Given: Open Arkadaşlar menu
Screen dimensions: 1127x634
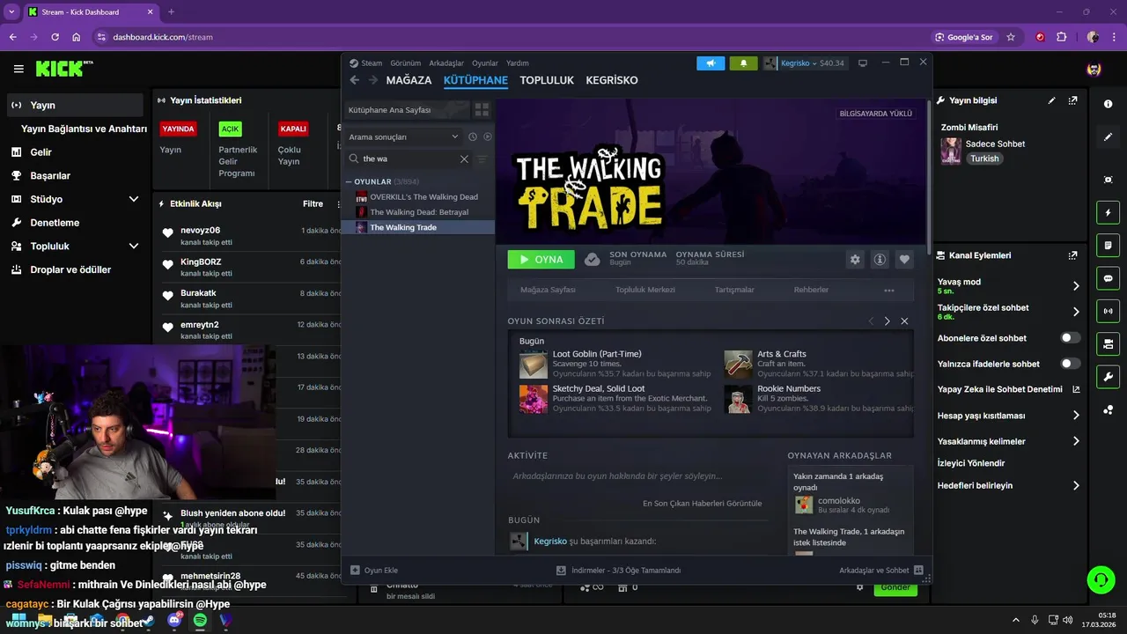Looking at the screenshot, I should click(446, 63).
